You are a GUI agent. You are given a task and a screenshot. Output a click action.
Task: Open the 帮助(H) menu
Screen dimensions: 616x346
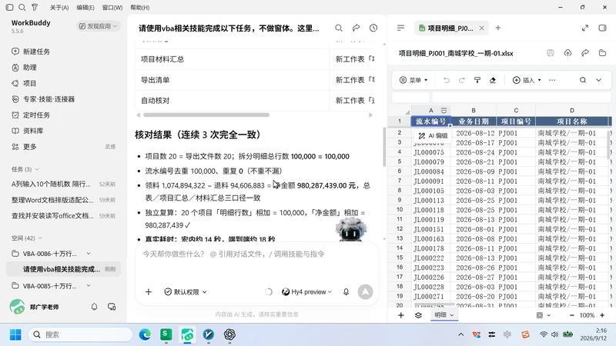point(140,8)
